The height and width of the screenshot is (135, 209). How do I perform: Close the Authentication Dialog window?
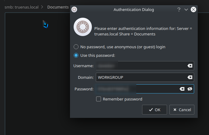[193, 9]
